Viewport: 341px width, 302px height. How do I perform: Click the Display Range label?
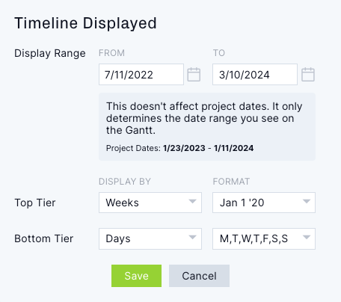(50, 53)
